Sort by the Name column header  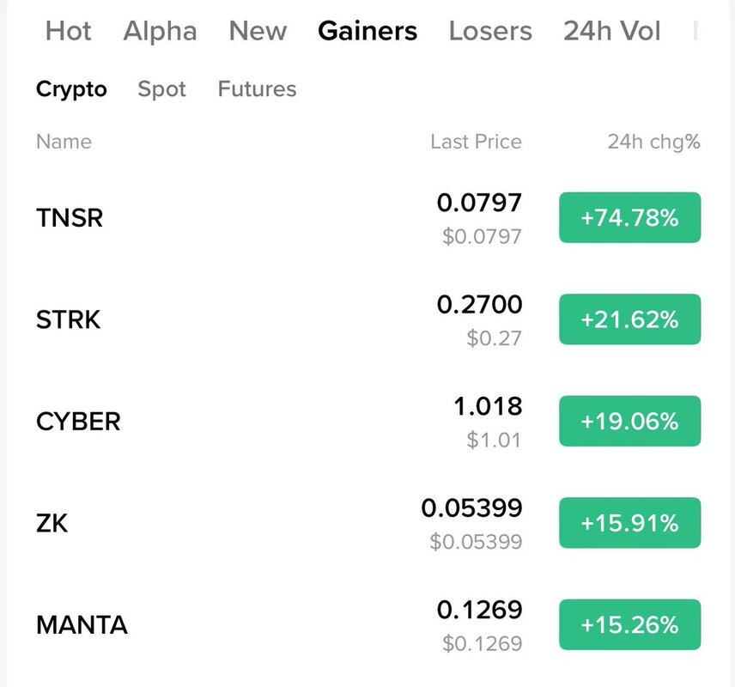[64, 142]
